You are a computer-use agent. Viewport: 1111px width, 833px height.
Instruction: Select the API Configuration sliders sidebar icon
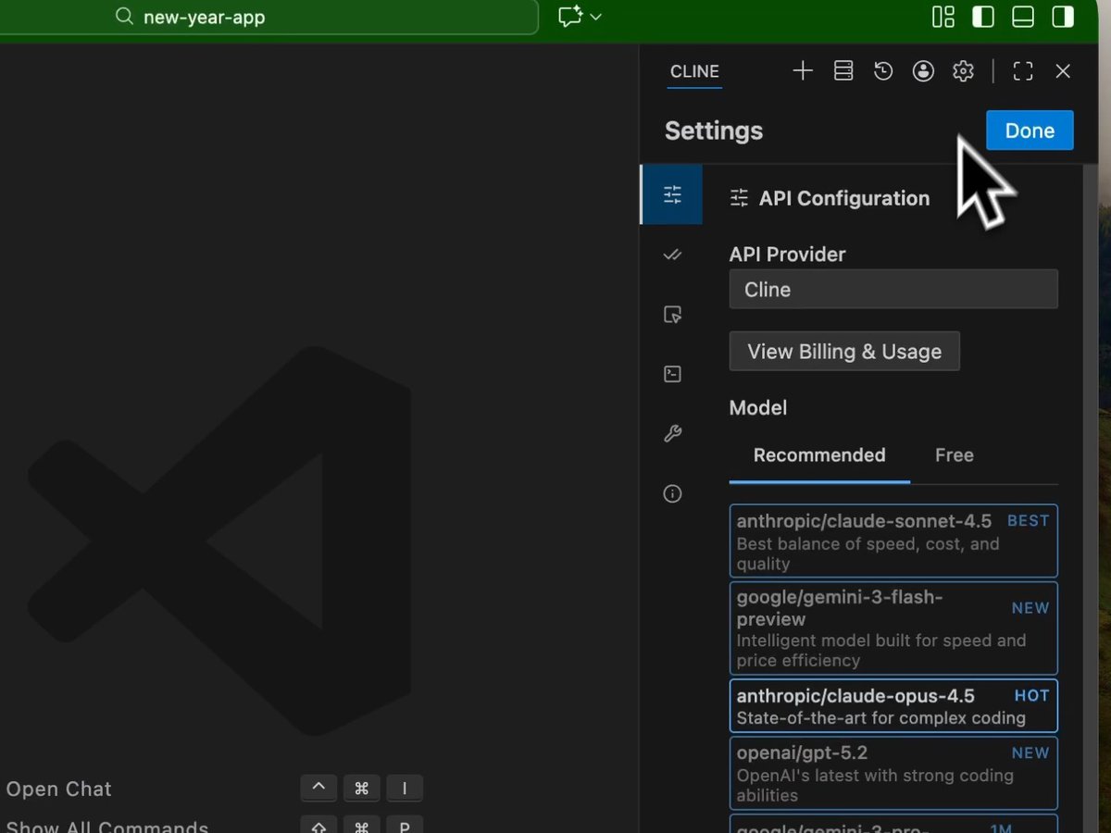point(672,194)
